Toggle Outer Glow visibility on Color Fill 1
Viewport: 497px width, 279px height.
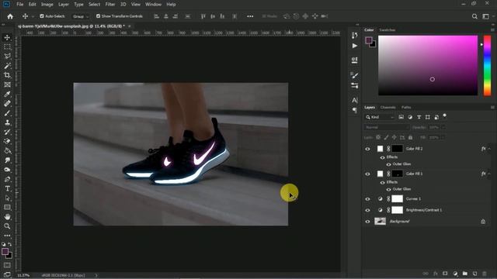click(x=388, y=189)
